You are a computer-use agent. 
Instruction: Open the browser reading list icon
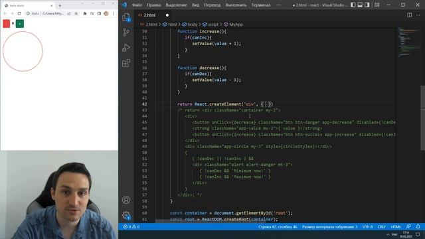92,13
